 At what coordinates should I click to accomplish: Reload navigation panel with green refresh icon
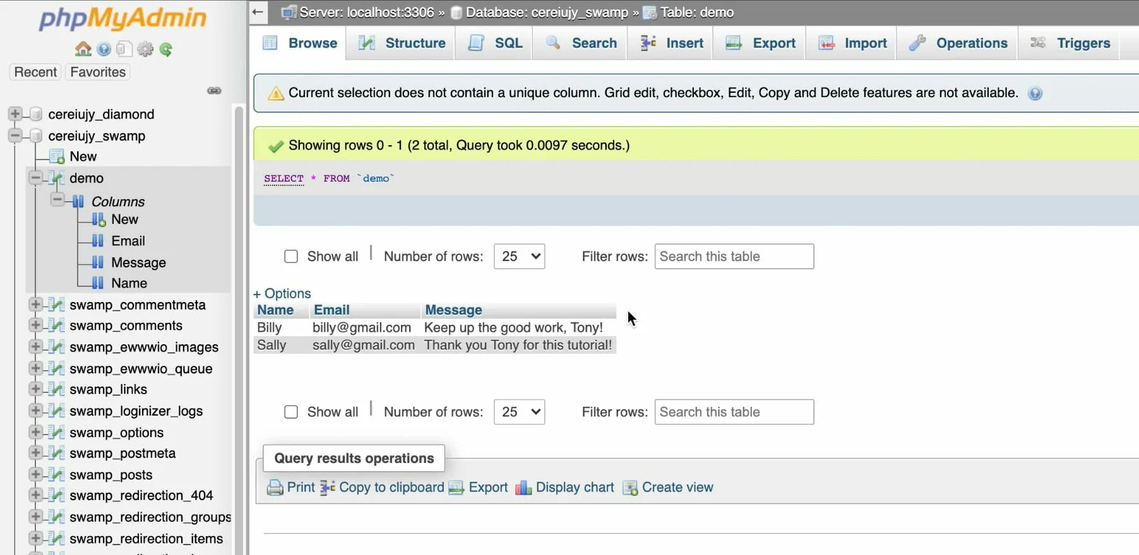pyautogui.click(x=166, y=49)
